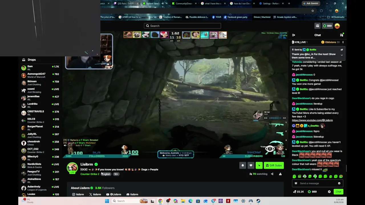Open the user profile avatar menu
The width and height of the screenshot is (365, 205).
[x=337, y=26]
